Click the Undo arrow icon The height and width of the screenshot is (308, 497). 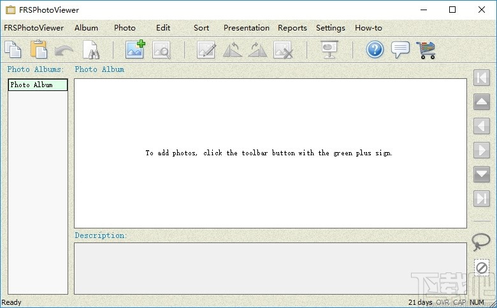coord(64,50)
